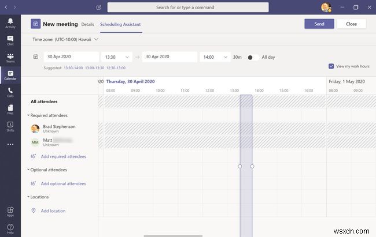Click the MM initials avatar for Matt

click(x=35, y=142)
